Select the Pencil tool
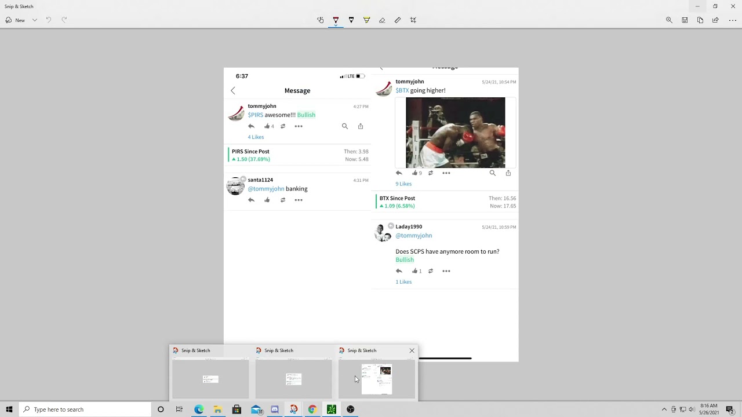 (351, 20)
